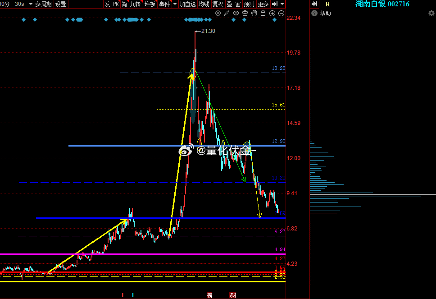Click the PK compare button
The width and height of the screenshot is (436, 299).
pos(116,4)
